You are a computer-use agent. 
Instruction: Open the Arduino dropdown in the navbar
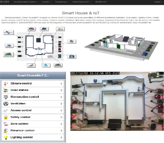coord(47,2)
